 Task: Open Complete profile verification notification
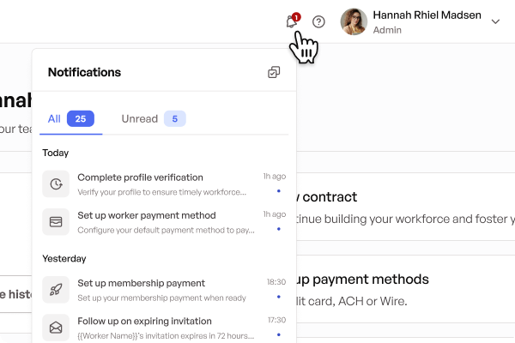coord(140,178)
